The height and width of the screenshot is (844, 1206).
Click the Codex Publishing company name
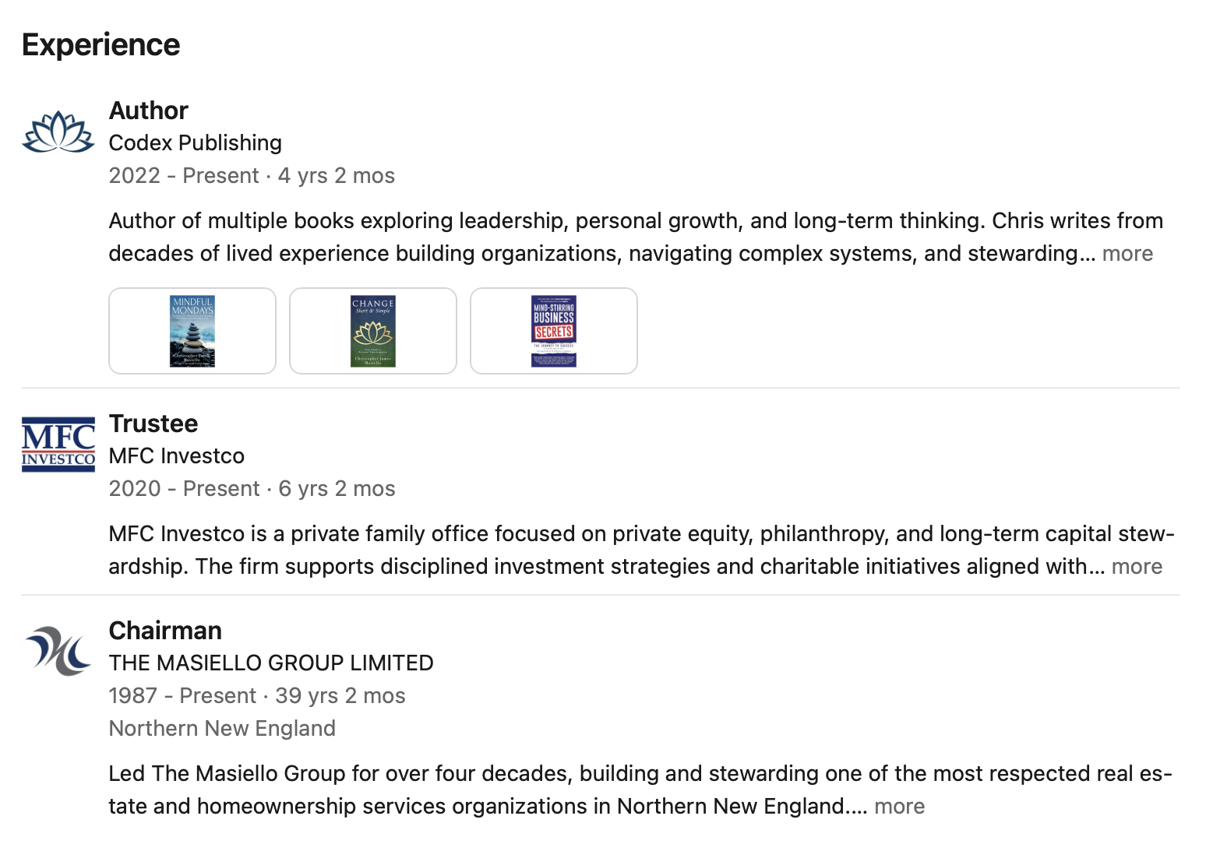(x=194, y=143)
